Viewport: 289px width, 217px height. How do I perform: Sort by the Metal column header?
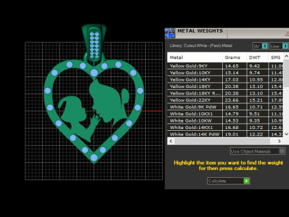click(194, 57)
